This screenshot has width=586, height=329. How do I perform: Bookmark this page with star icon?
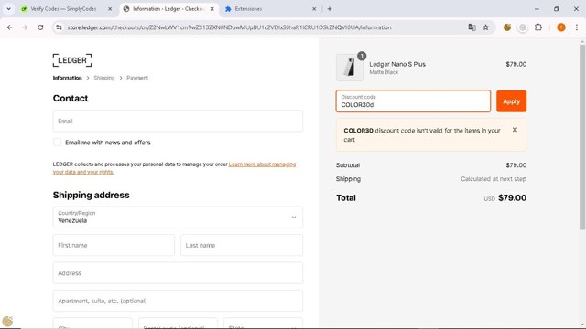pyautogui.click(x=485, y=27)
